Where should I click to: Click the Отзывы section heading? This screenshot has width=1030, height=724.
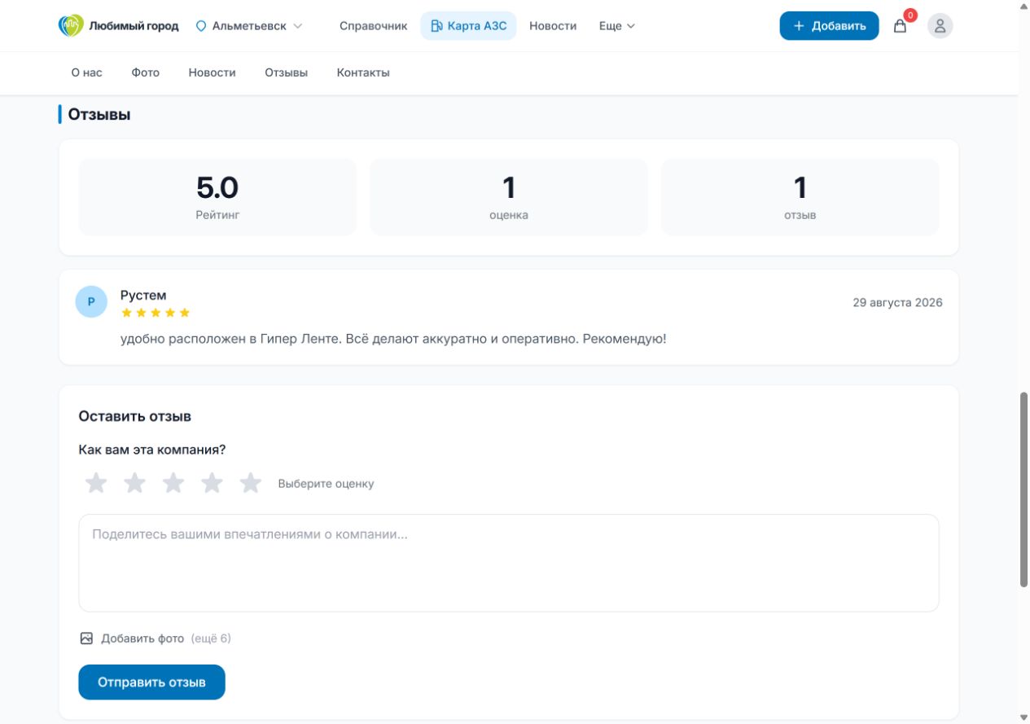click(x=99, y=114)
